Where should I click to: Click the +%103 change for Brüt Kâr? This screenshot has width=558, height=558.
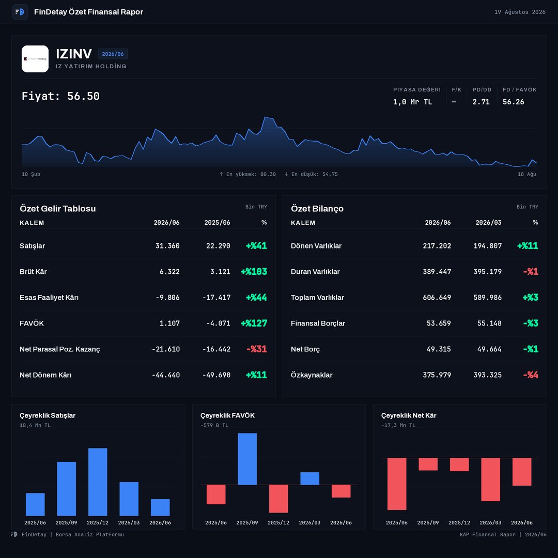coord(254,272)
